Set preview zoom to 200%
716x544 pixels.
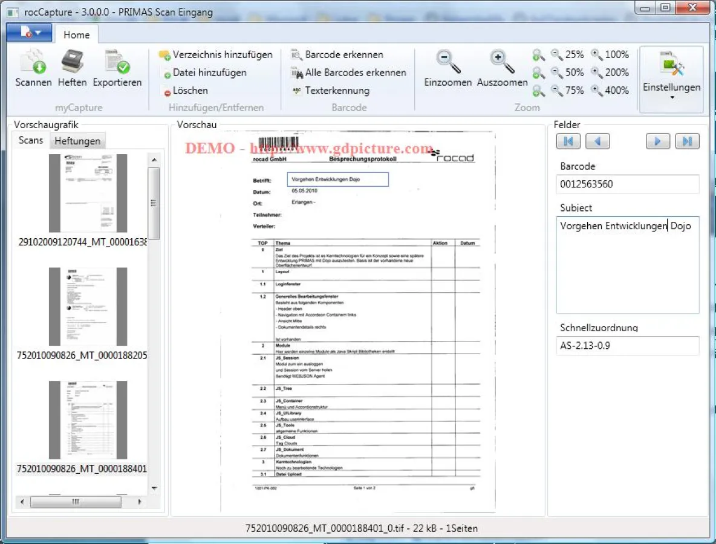pos(613,72)
